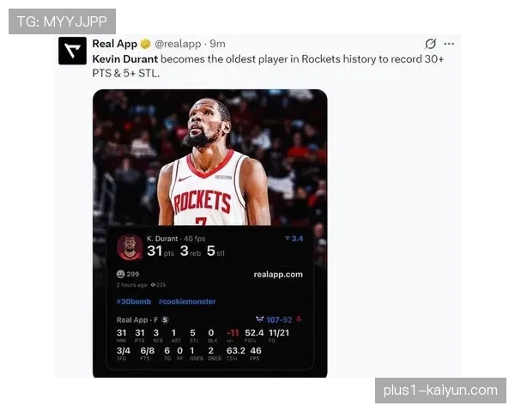515x412 pixels.
Task: Open the three-dot more options menu
Action: 449,44
